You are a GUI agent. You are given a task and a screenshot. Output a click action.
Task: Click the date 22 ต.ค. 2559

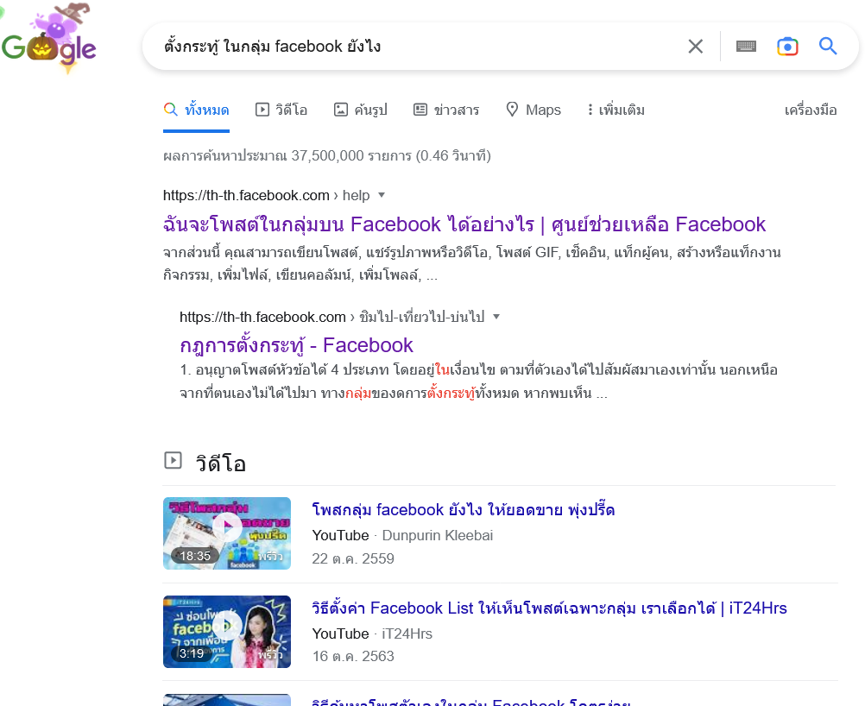click(x=353, y=558)
